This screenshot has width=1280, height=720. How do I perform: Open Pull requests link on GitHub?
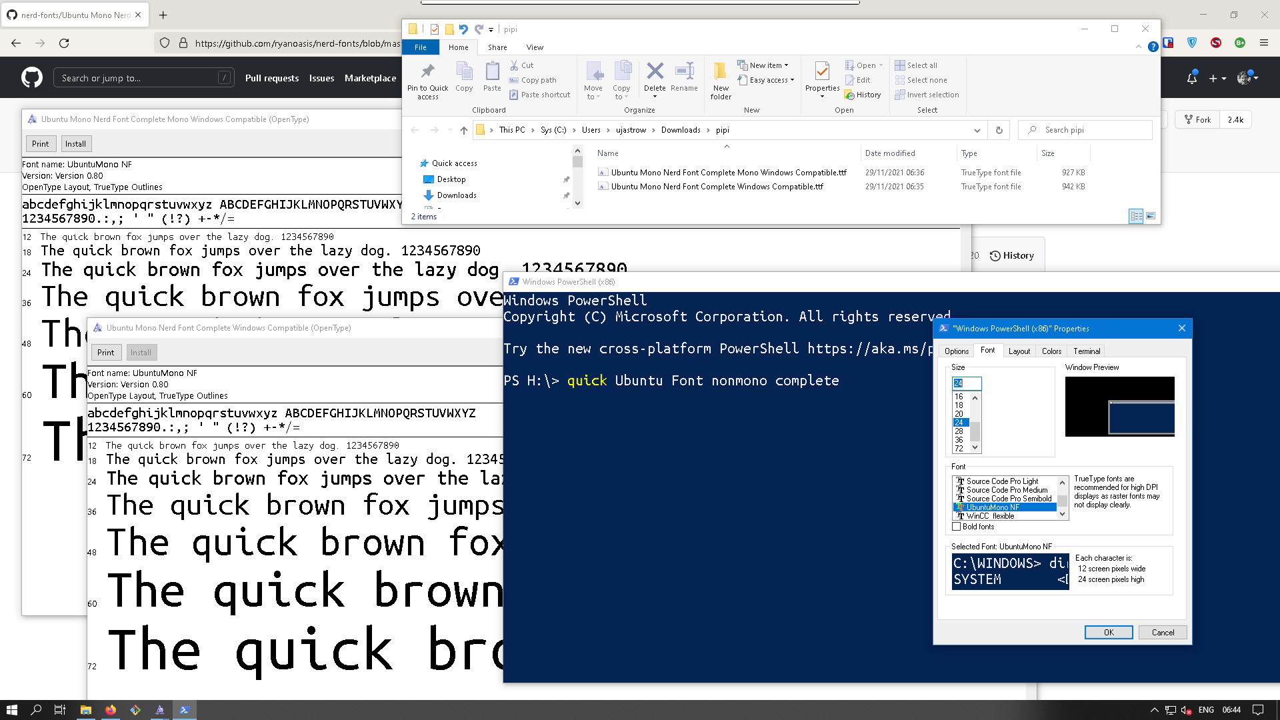(272, 78)
